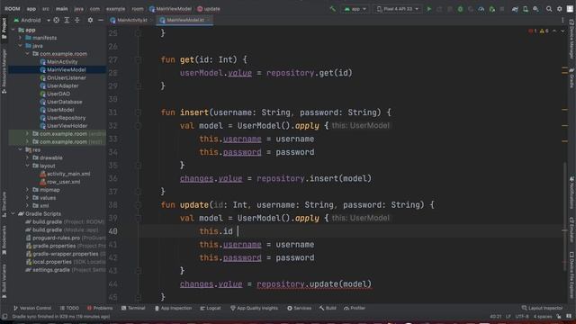576x324 pixels.
Task: Open editor tabs more-options menu
Action: [562, 20]
